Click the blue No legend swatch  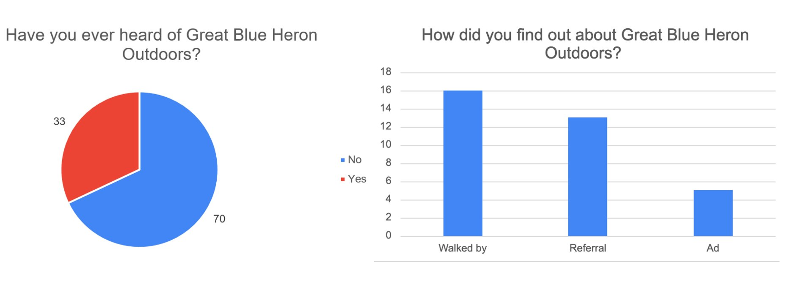point(343,160)
